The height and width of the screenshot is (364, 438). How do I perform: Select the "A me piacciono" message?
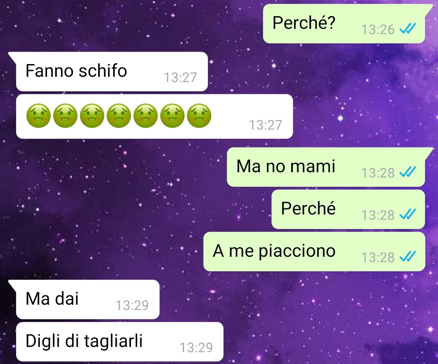point(314,251)
